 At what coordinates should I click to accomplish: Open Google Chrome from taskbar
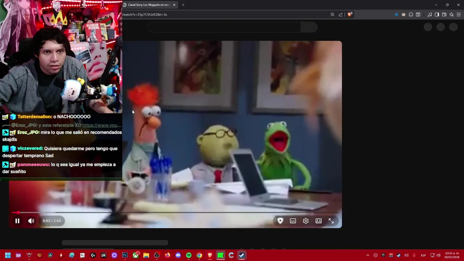[199, 255]
